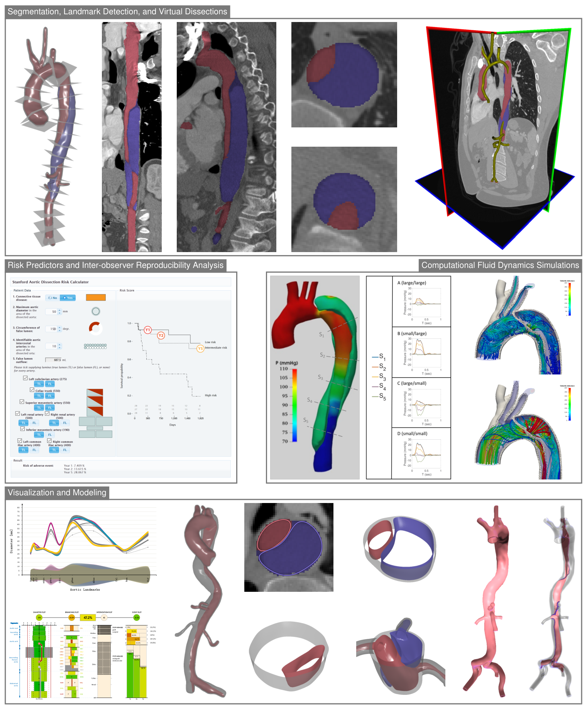Click the aortic diameter circle icon
Image resolution: width=587 pixels, height=708 pixels.
point(96,311)
